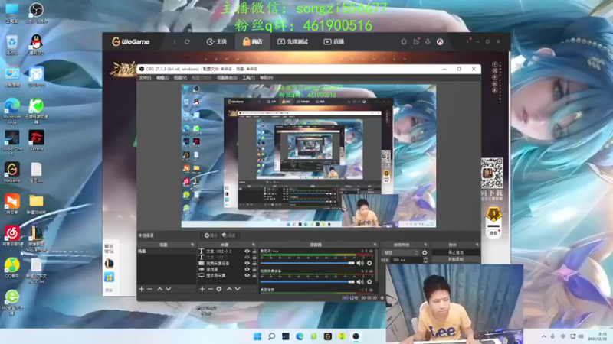
Task: Launch WeGame from the desktop shortcut
Action: [12, 173]
